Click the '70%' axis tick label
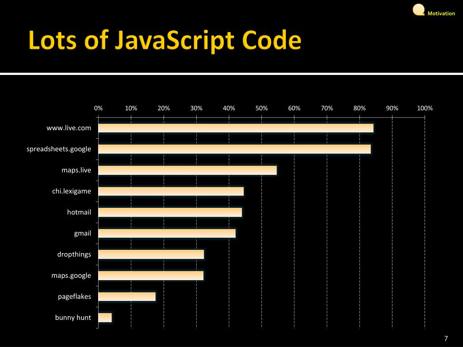 point(327,108)
